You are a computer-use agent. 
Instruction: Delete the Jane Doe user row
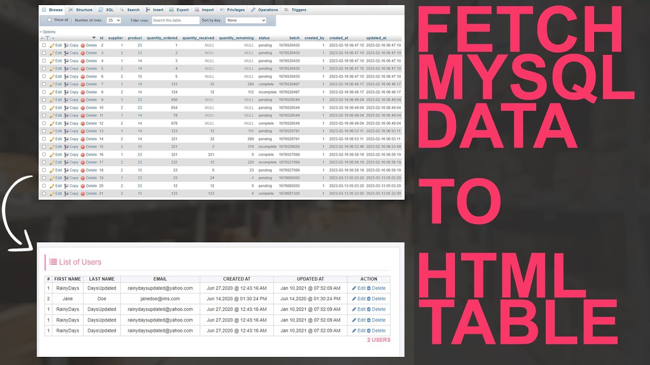(x=376, y=299)
